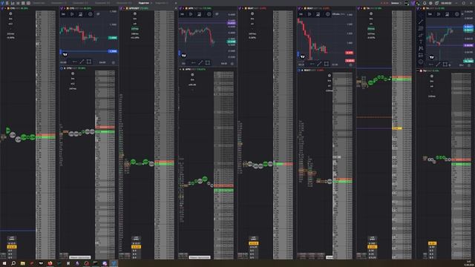
Task: Open chart icon in top left toolbar
Action: 13,3
